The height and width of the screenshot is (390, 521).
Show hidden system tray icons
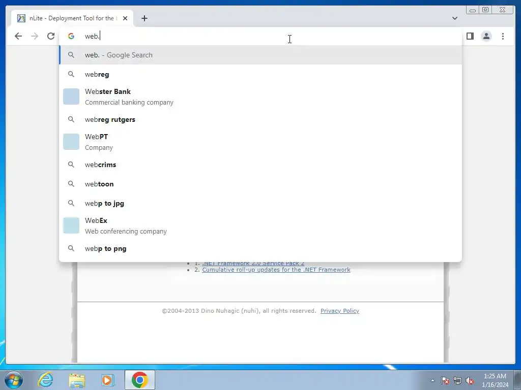(432, 380)
